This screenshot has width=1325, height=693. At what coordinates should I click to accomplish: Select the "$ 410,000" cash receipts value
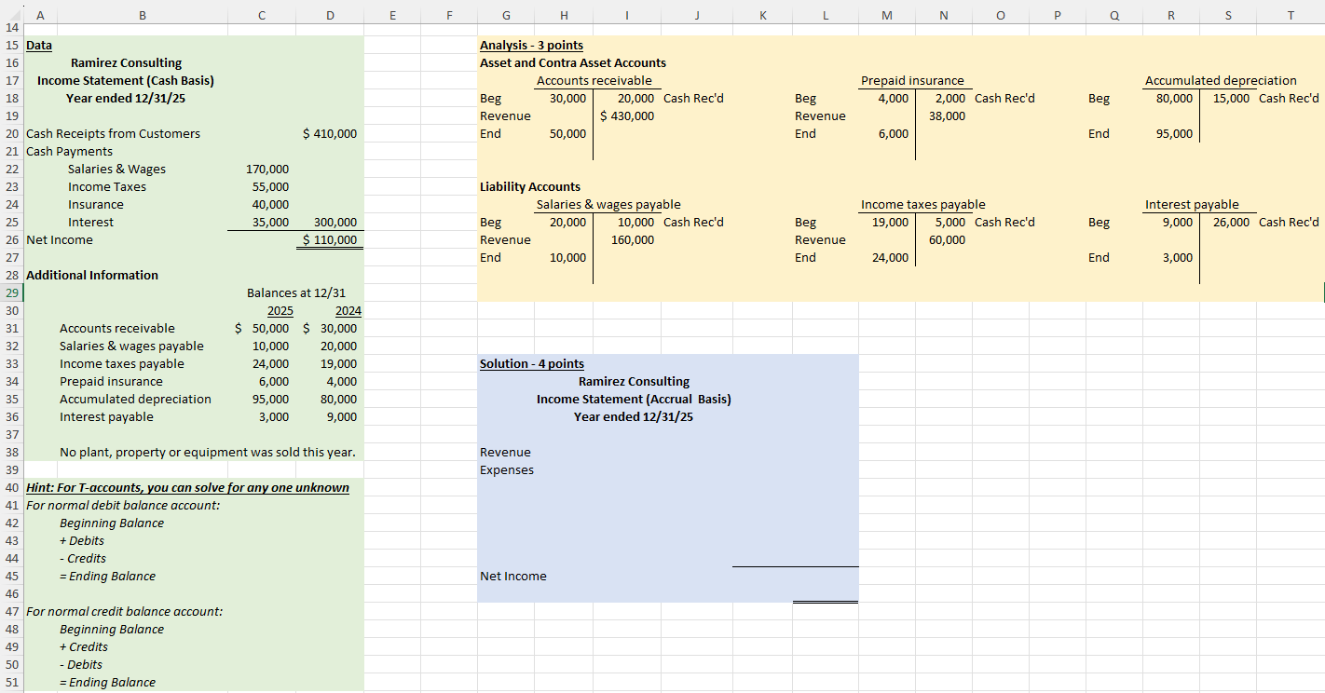point(330,133)
